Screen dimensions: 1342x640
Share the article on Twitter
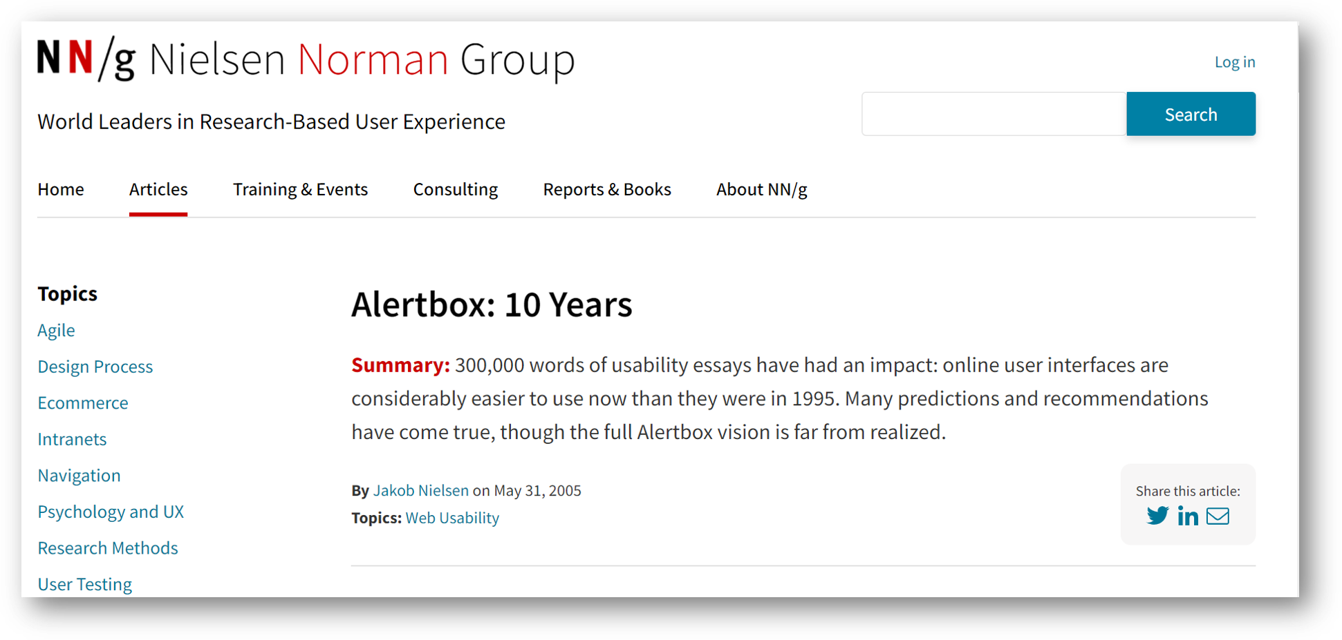pyautogui.click(x=1157, y=516)
